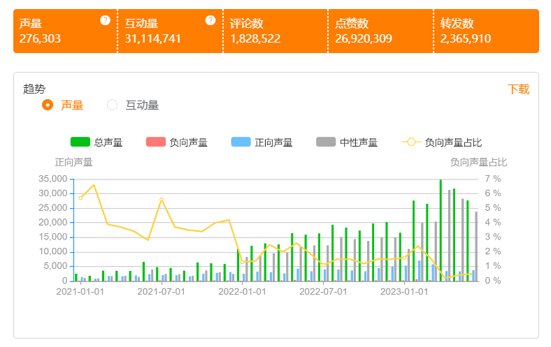Toggle the red 负向声量 legend swatch

[x=156, y=142]
